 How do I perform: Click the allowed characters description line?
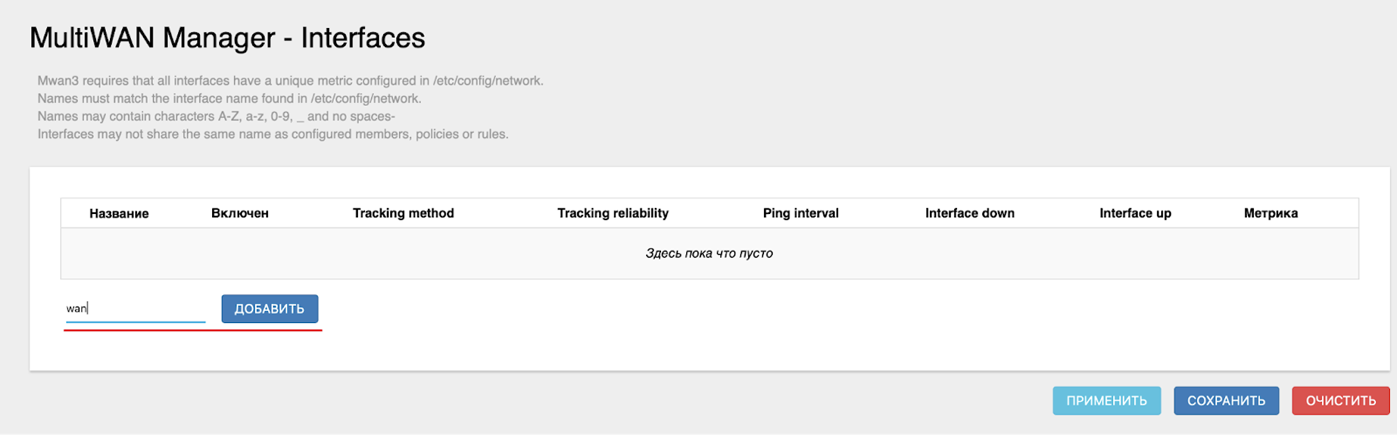click(216, 116)
